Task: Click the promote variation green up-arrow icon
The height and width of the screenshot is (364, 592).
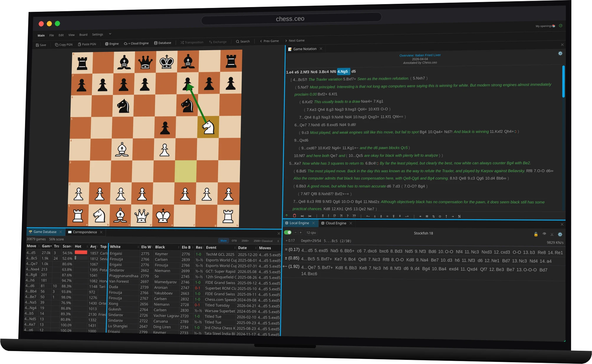Action: tap(287, 216)
